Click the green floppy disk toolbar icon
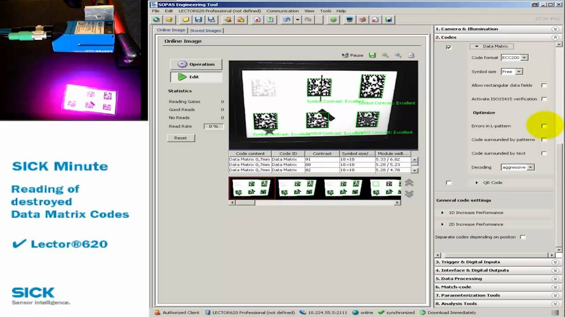565x317 pixels. pos(388,19)
